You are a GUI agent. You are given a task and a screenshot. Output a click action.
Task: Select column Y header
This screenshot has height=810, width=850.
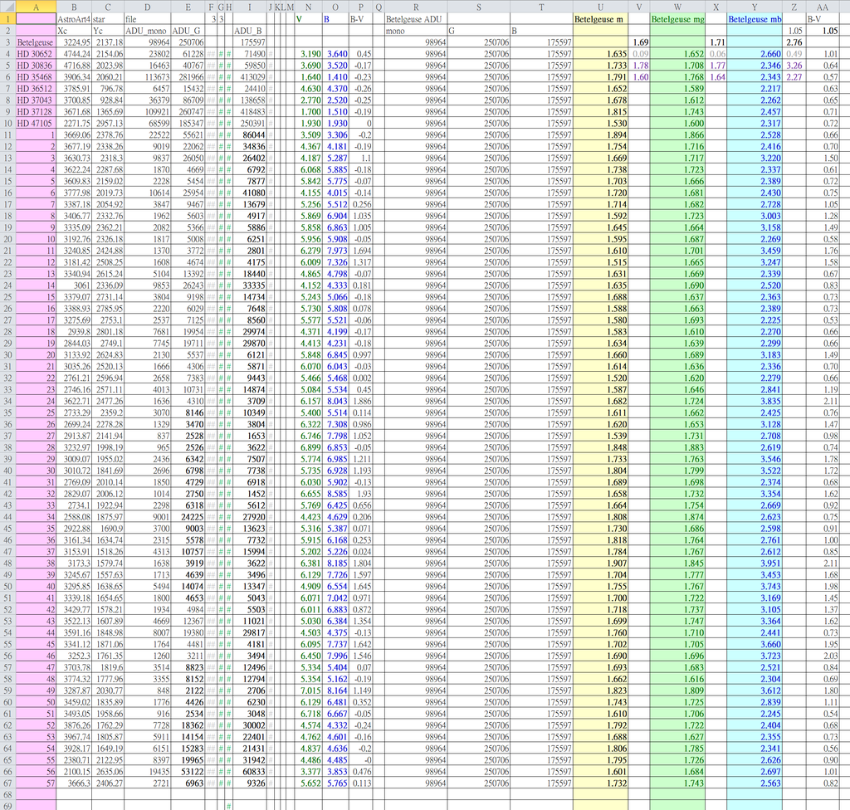coord(754,7)
